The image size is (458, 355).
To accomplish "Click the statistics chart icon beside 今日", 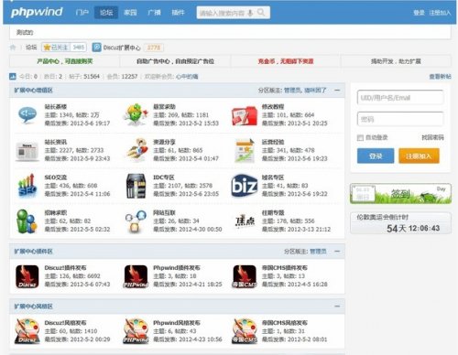I will point(13,76).
